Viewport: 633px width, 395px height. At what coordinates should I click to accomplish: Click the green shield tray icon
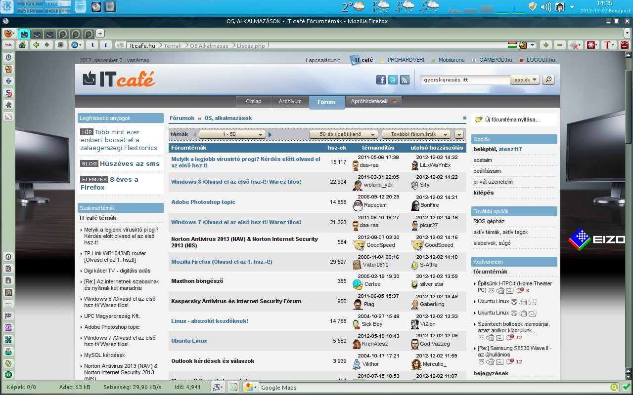coord(532,7)
